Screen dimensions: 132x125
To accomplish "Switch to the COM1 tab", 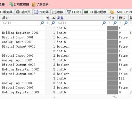I will (x=74, y=12).
